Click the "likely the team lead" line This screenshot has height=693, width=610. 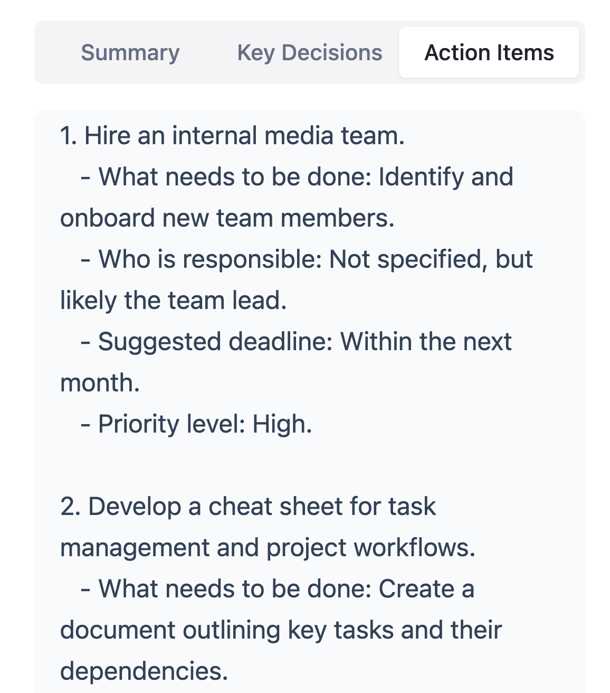point(173,301)
